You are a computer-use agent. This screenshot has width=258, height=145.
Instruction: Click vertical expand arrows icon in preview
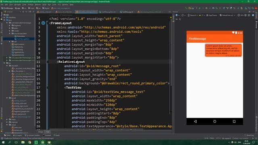[x=180, y=19]
